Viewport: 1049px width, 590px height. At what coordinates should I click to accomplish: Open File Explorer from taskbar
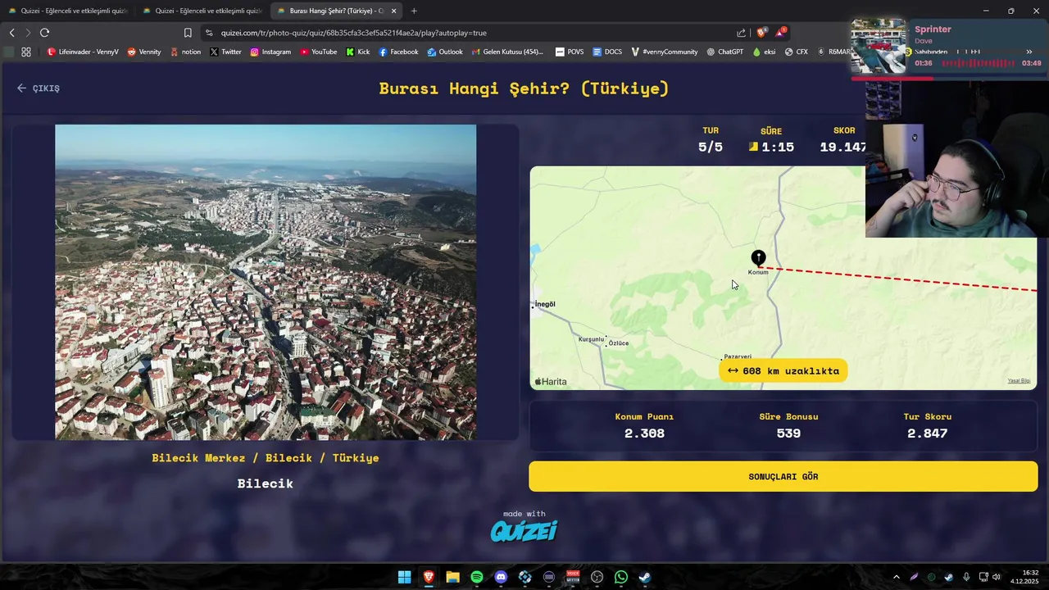pos(452,577)
